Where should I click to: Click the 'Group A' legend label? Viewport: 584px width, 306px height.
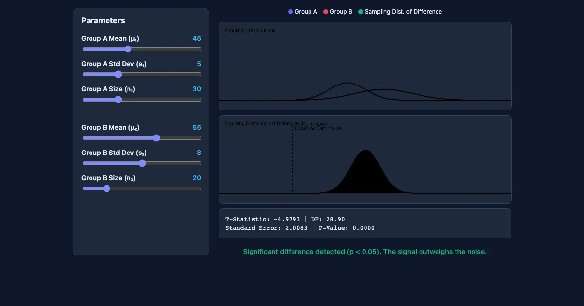pos(306,12)
